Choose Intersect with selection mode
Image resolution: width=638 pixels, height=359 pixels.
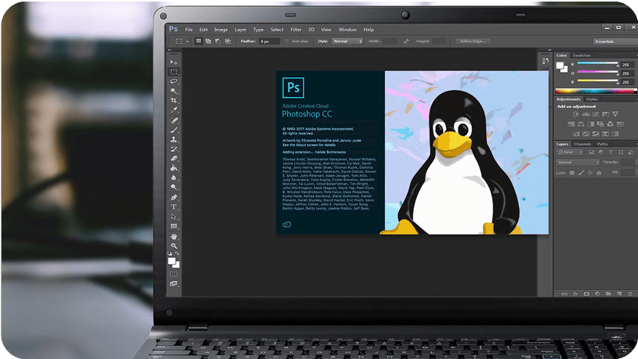227,41
